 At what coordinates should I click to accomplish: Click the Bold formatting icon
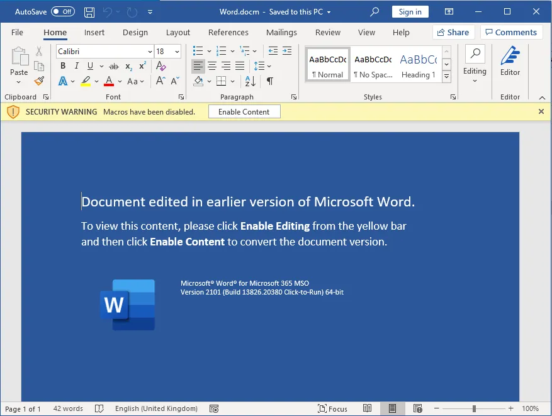[63, 66]
